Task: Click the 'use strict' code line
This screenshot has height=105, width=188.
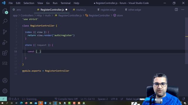Action: click(30, 19)
